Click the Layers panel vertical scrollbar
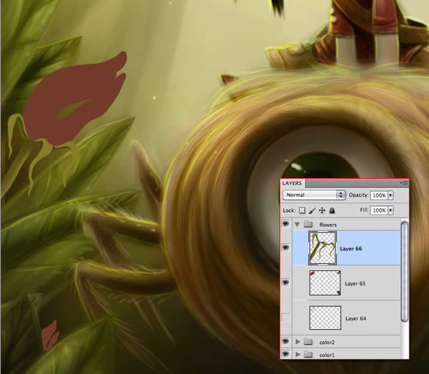The height and width of the screenshot is (374, 429). pos(405,272)
